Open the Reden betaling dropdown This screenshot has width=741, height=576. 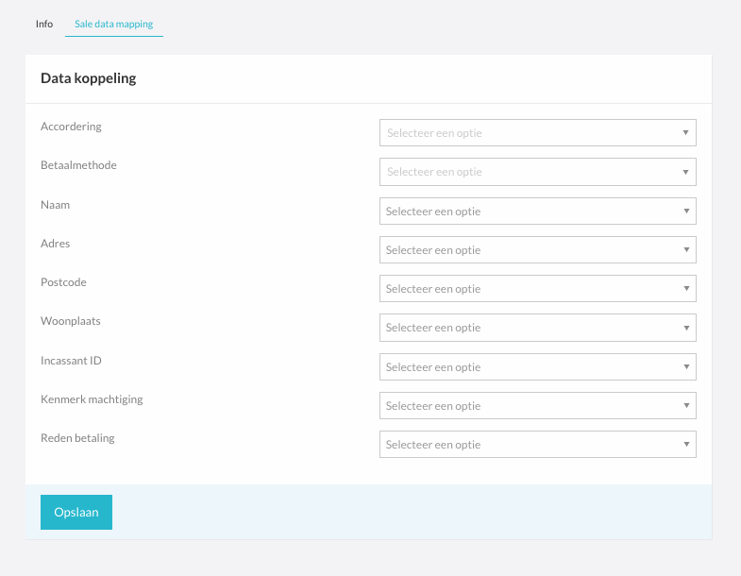tap(538, 445)
